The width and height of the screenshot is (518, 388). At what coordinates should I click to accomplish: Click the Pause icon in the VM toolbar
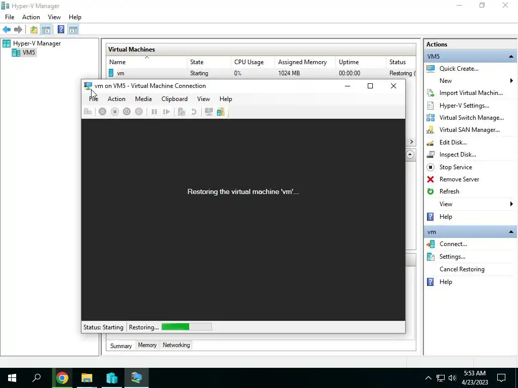(154, 112)
